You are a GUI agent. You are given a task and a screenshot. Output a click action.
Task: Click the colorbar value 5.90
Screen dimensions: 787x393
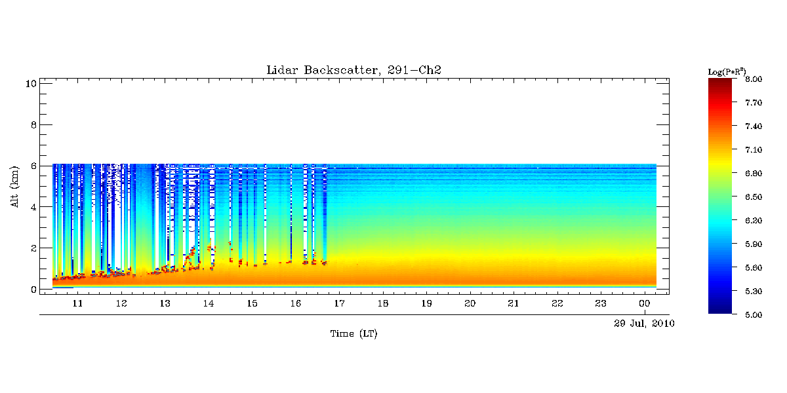coord(753,244)
